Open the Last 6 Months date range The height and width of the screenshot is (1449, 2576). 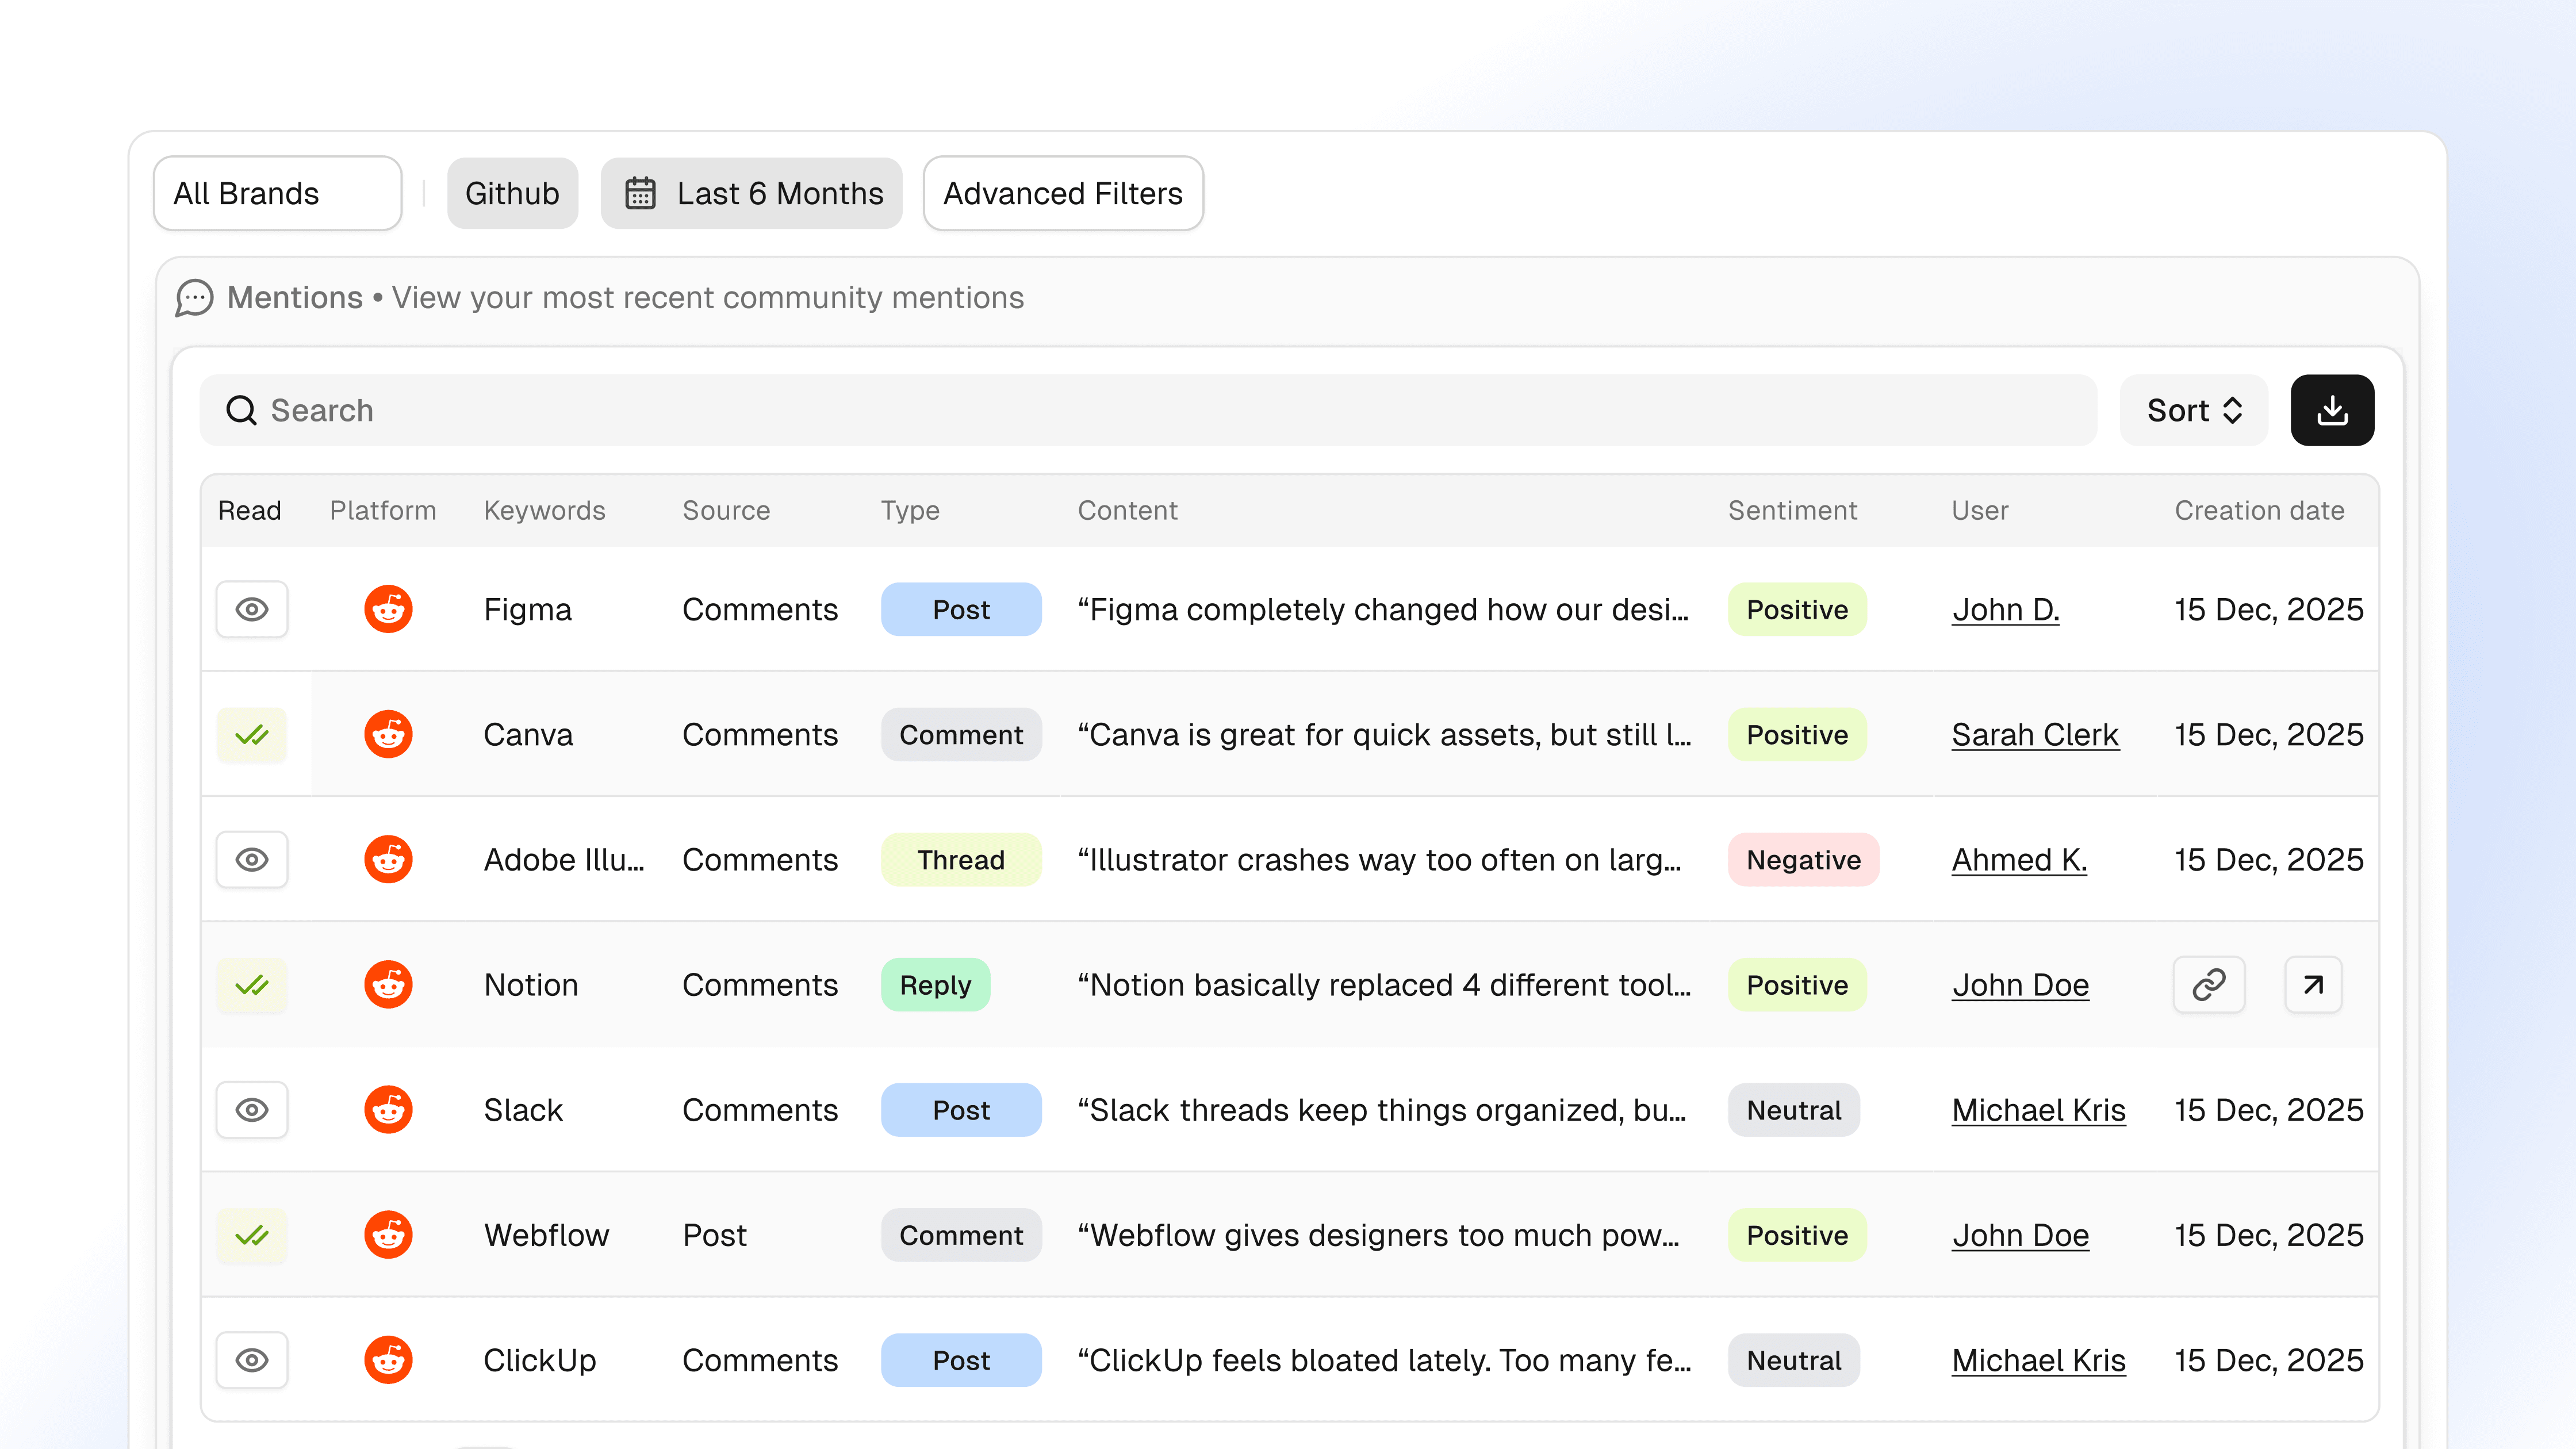(752, 193)
